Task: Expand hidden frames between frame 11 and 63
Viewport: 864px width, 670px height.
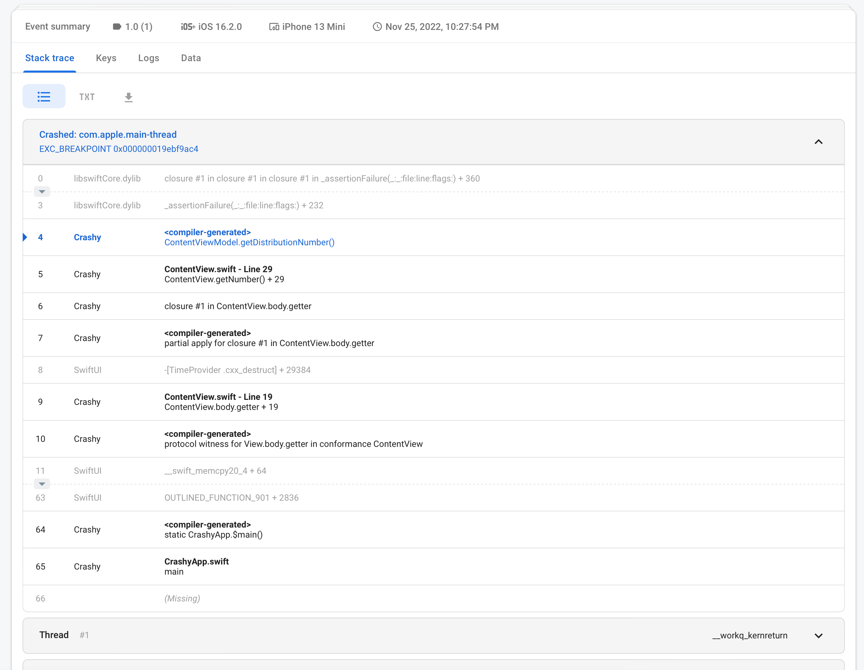Action: coord(42,484)
